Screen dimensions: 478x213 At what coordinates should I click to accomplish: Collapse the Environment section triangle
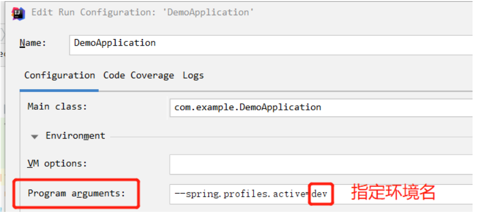[x=35, y=137]
